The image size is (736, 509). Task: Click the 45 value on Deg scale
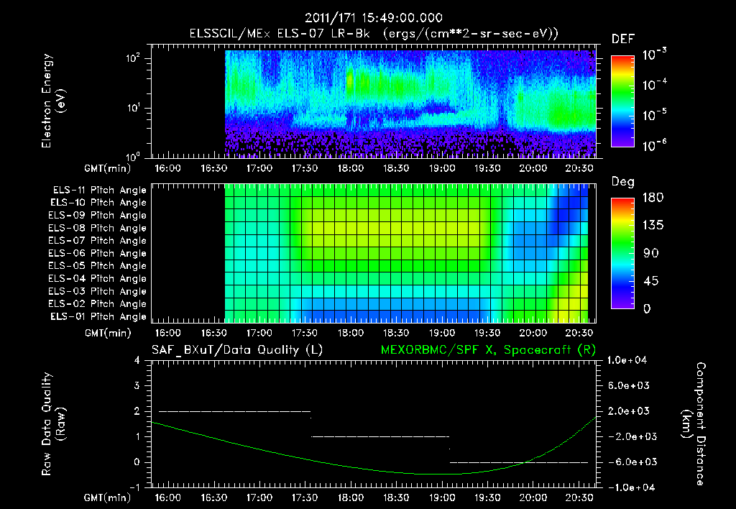(651, 281)
